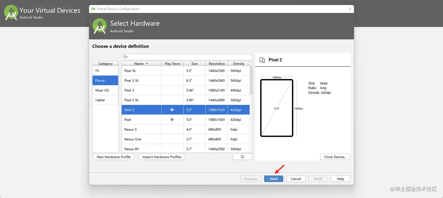The width and height of the screenshot is (443, 198).
Task: Click 560dpi density of Pixel XL
Action: coord(239,71)
